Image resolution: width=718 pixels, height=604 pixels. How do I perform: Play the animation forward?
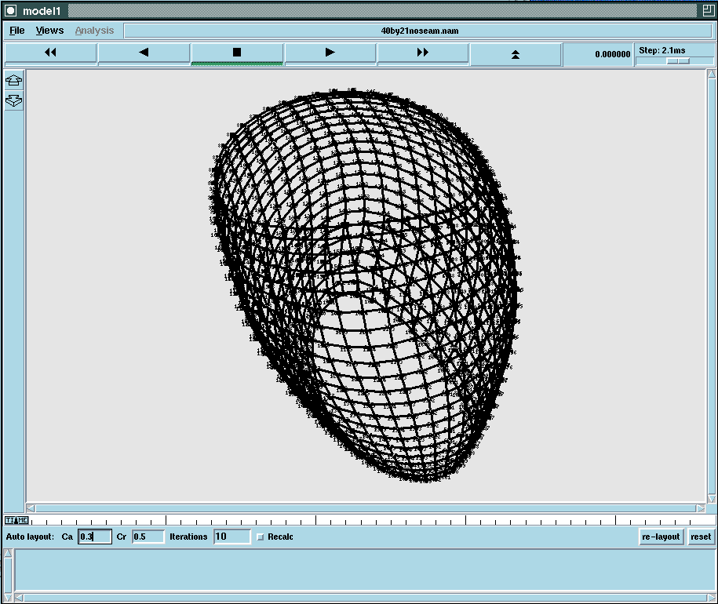tap(330, 53)
